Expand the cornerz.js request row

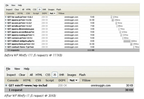pyautogui.click(x=6, y=38)
